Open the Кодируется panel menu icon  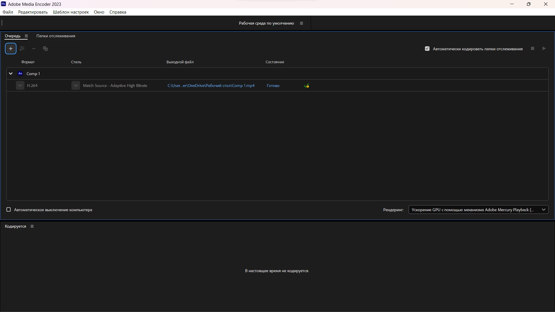click(x=32, y=226)
